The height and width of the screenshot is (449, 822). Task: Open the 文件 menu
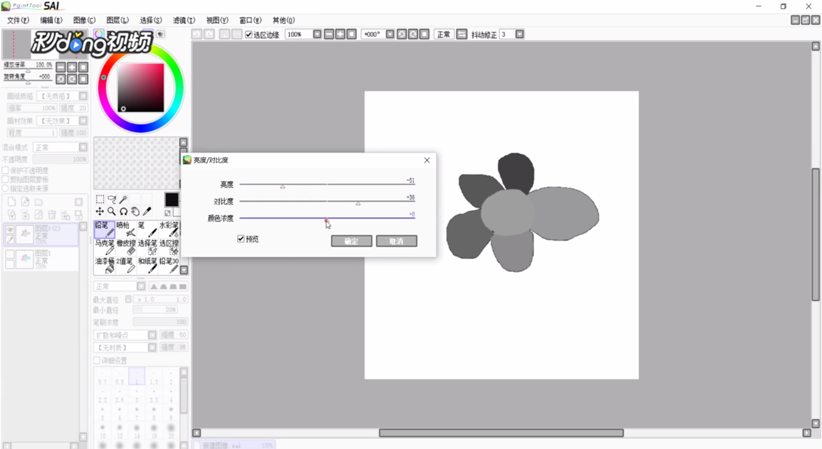coord(18,20)
